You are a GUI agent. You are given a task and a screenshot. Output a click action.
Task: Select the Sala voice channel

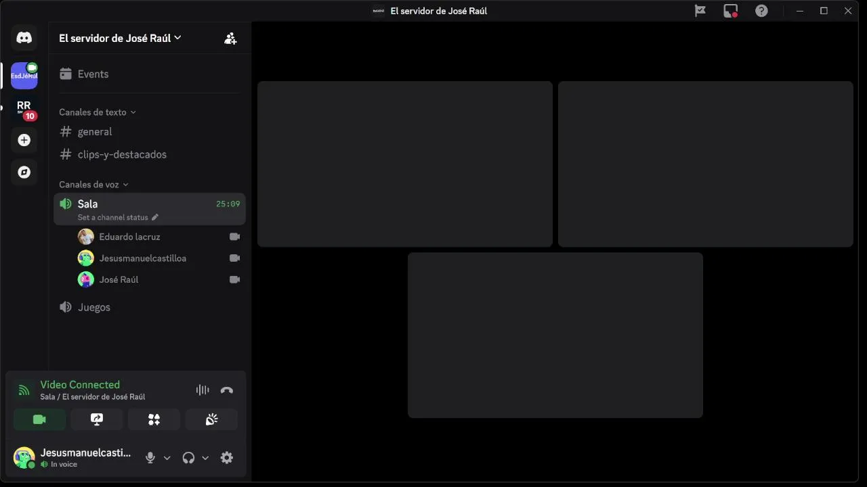coord(149,209)
